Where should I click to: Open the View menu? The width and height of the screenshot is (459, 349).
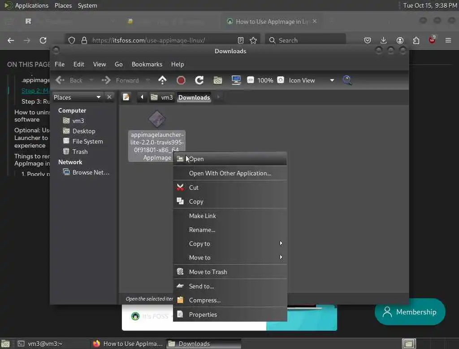tap(100, 64)
